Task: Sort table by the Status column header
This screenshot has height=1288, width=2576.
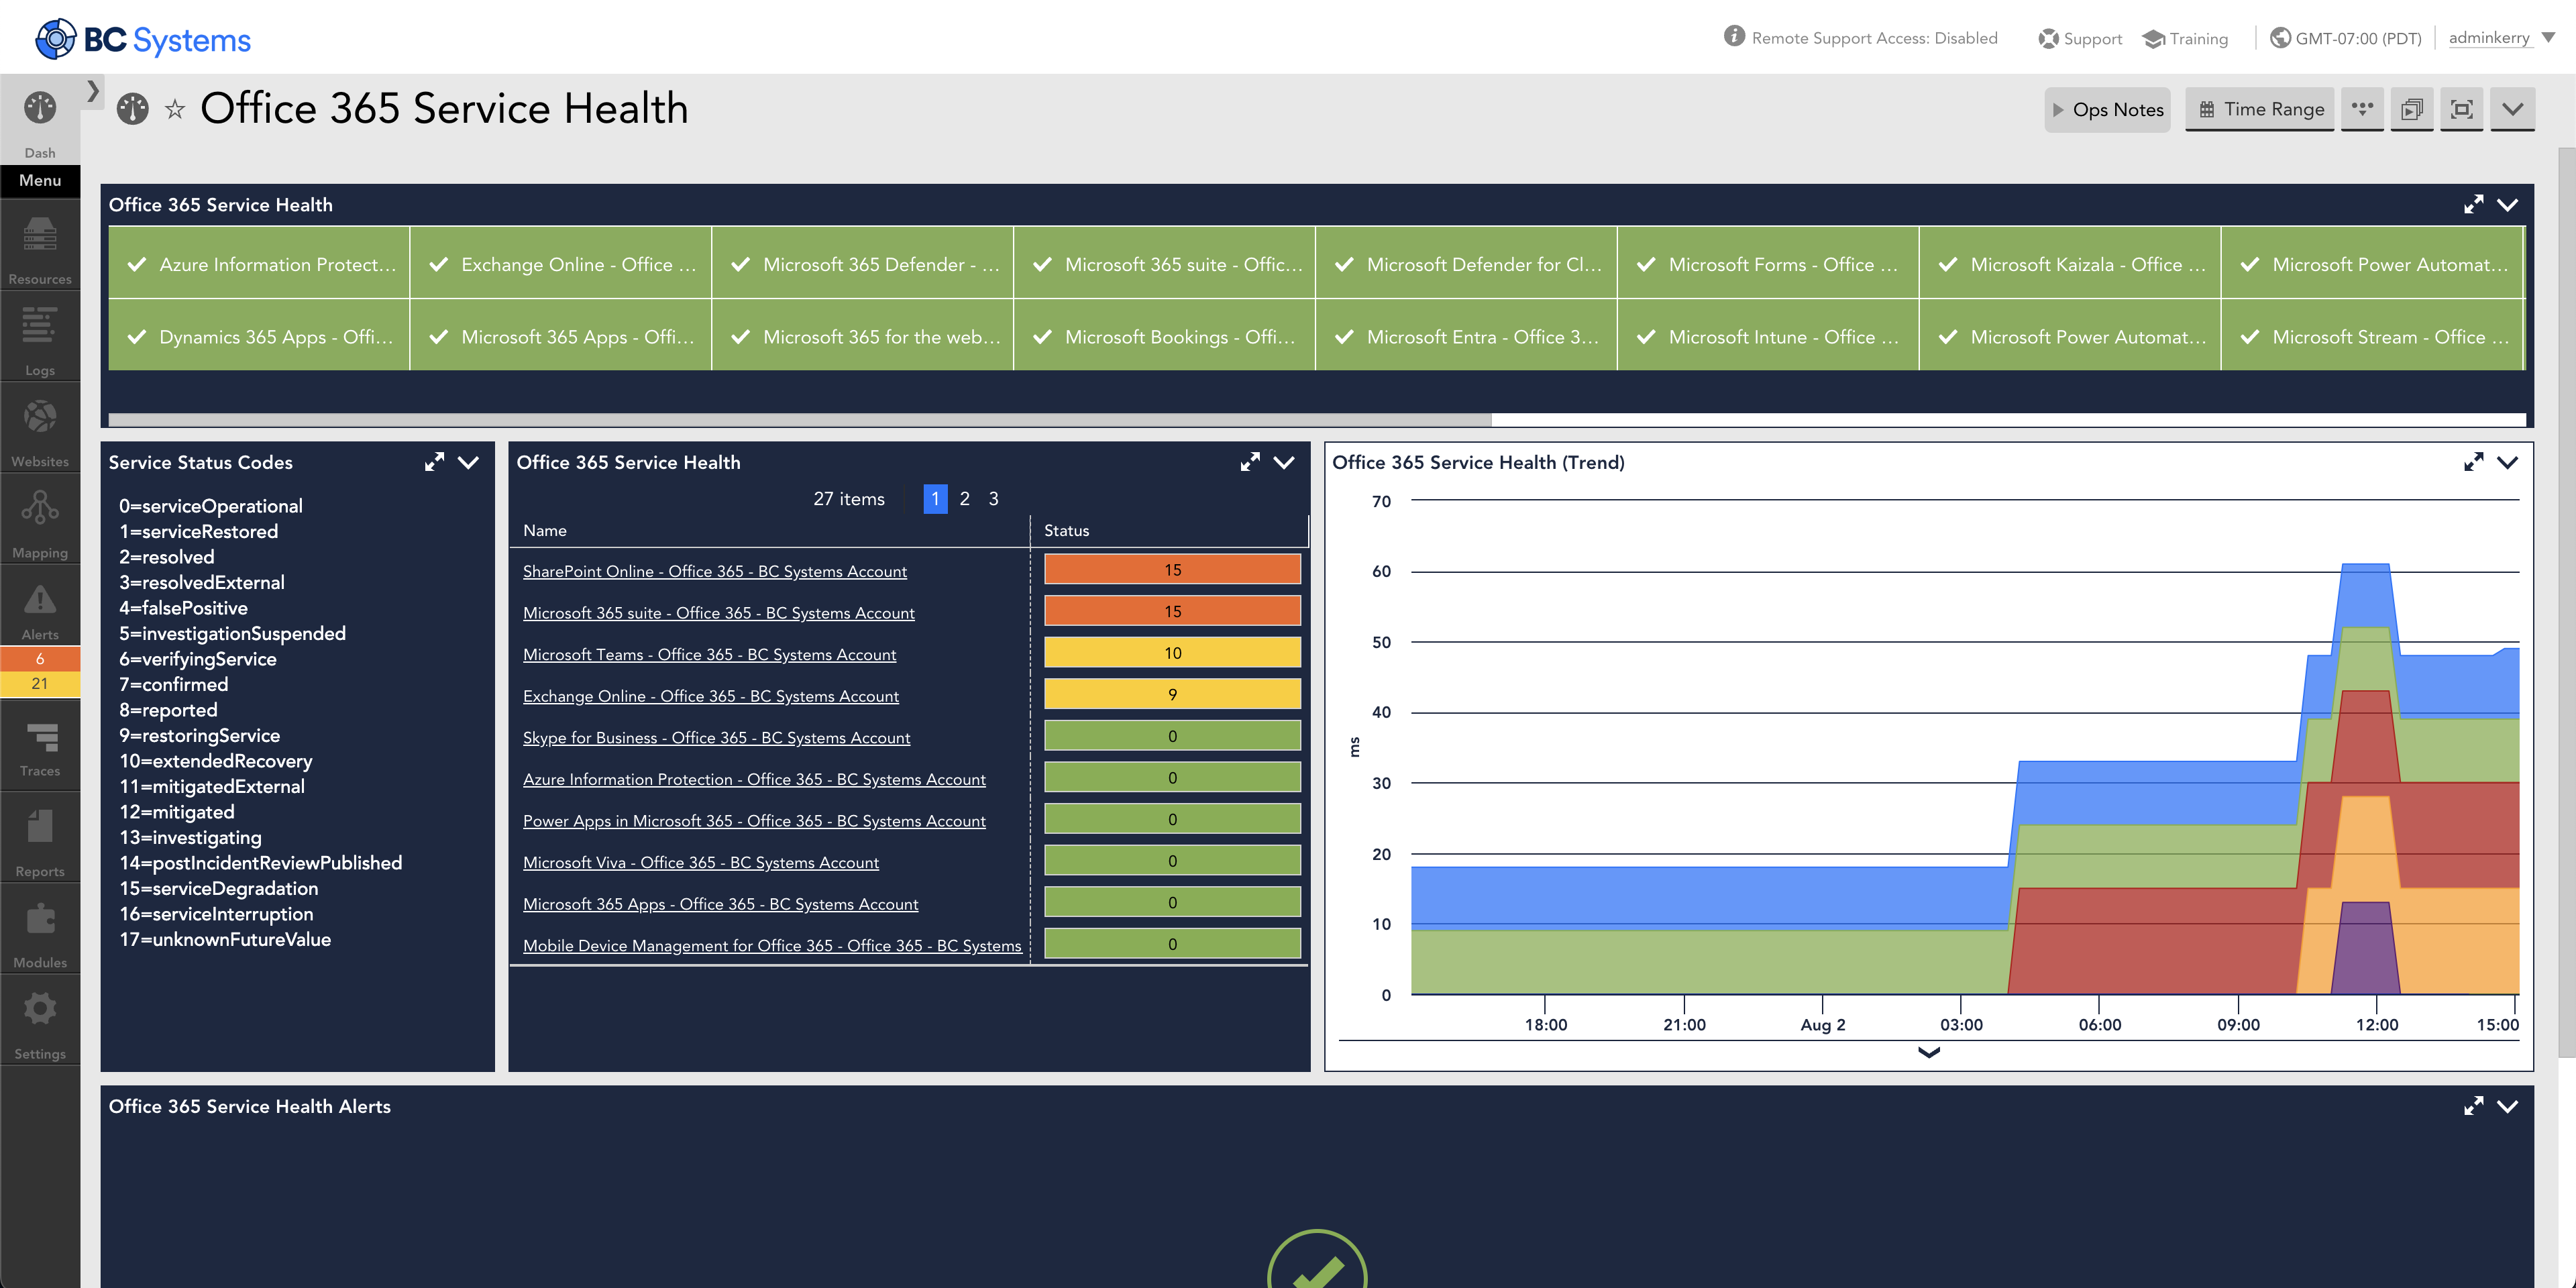Action: [x=1066, y=530]
